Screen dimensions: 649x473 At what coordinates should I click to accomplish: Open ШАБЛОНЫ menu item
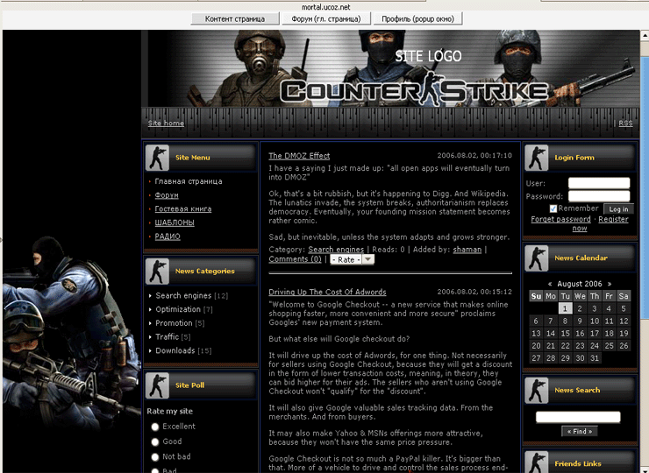175,222
